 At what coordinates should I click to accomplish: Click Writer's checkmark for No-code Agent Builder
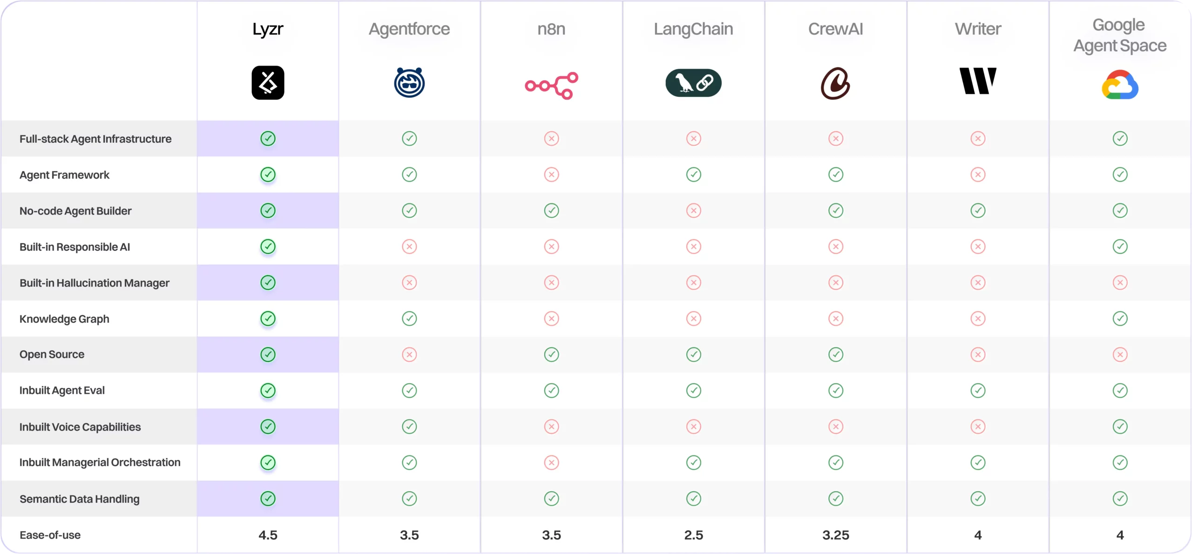978,211
